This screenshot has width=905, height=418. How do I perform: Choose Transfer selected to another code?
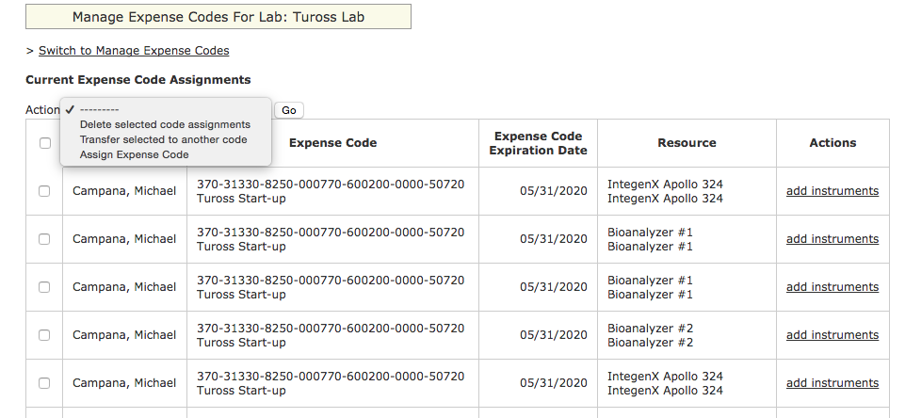(165, 139)
